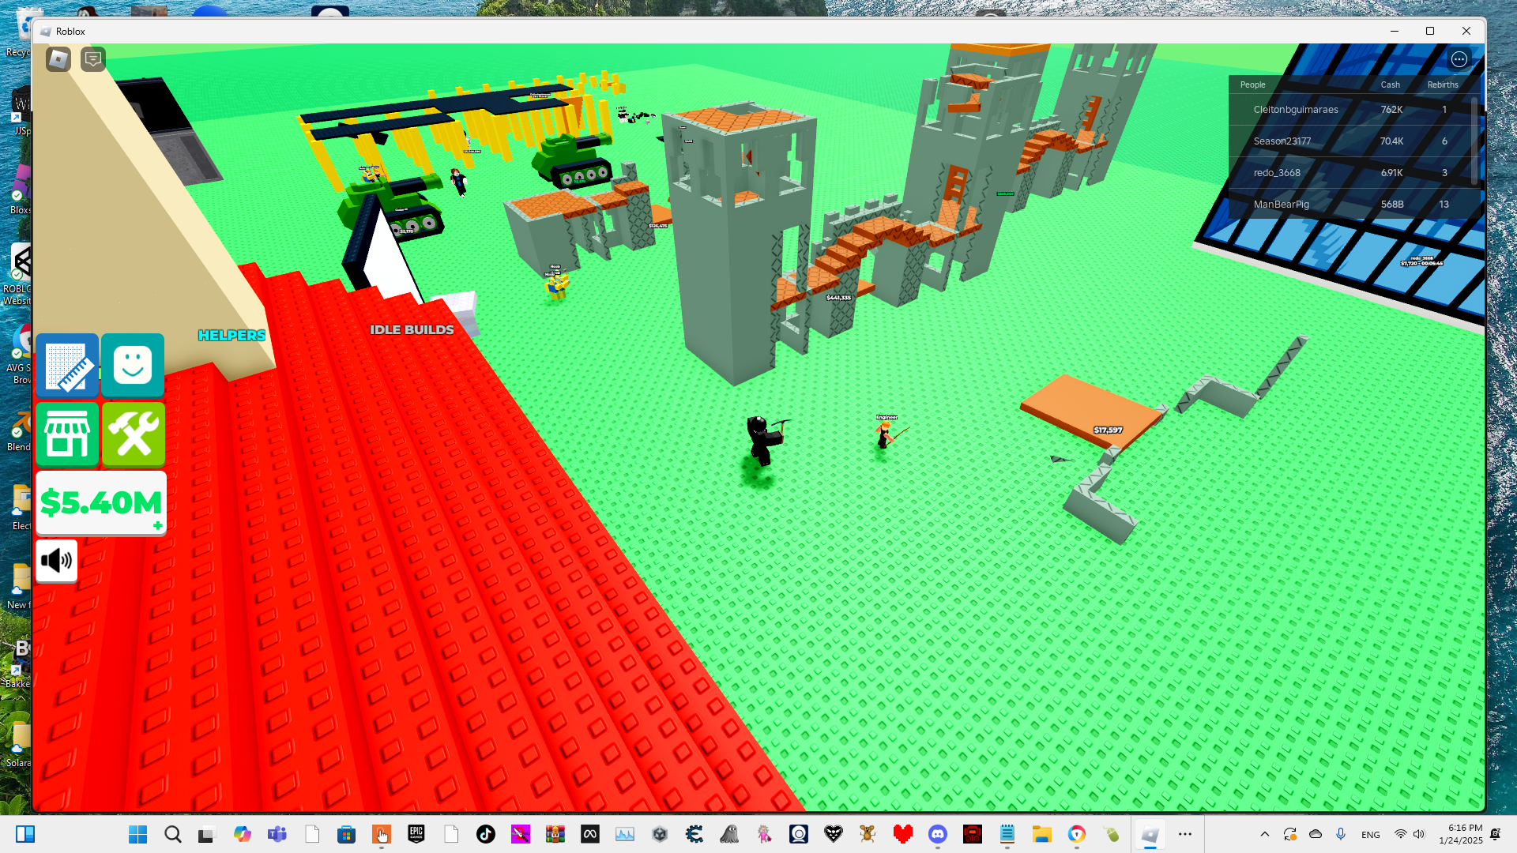Open the Roblox menu icon
This screenshot has height=853, width=1517.
click(58, 59)
